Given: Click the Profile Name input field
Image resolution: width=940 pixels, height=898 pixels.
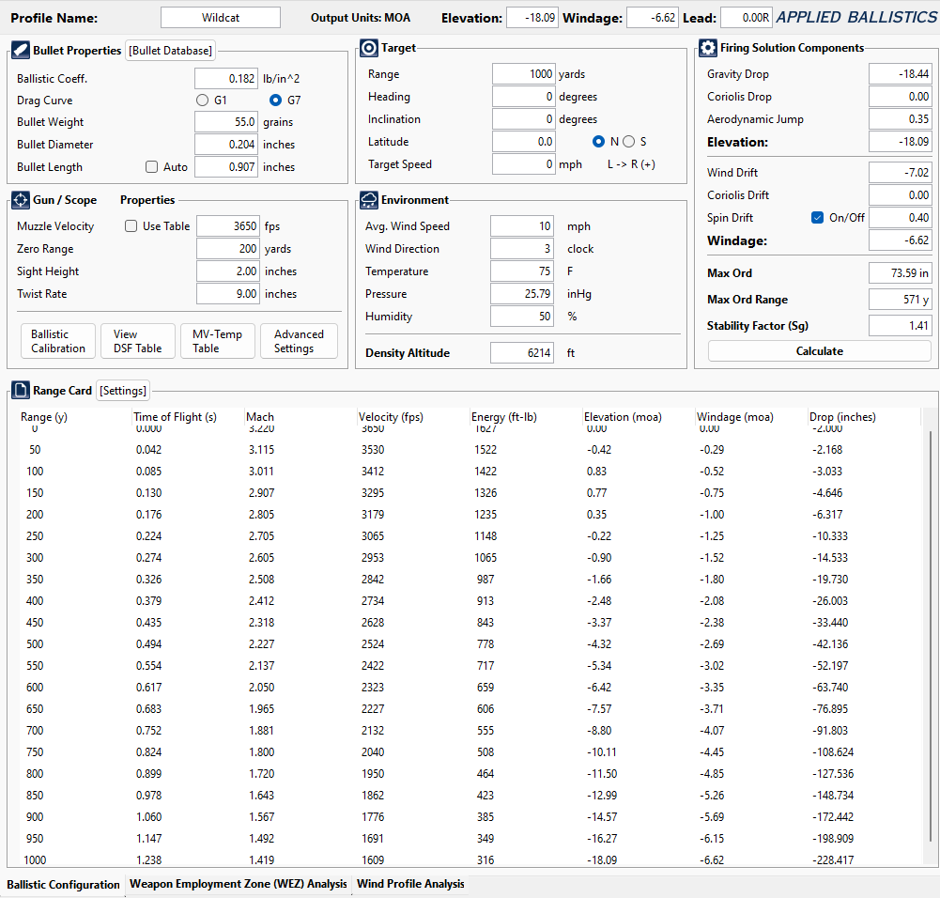Looking at the screenshot, I should click(220, 17).
